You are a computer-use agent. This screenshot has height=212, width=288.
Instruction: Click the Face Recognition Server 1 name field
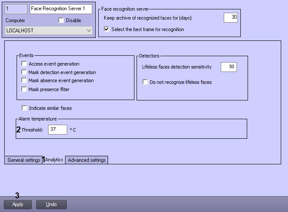pos(61,9)
